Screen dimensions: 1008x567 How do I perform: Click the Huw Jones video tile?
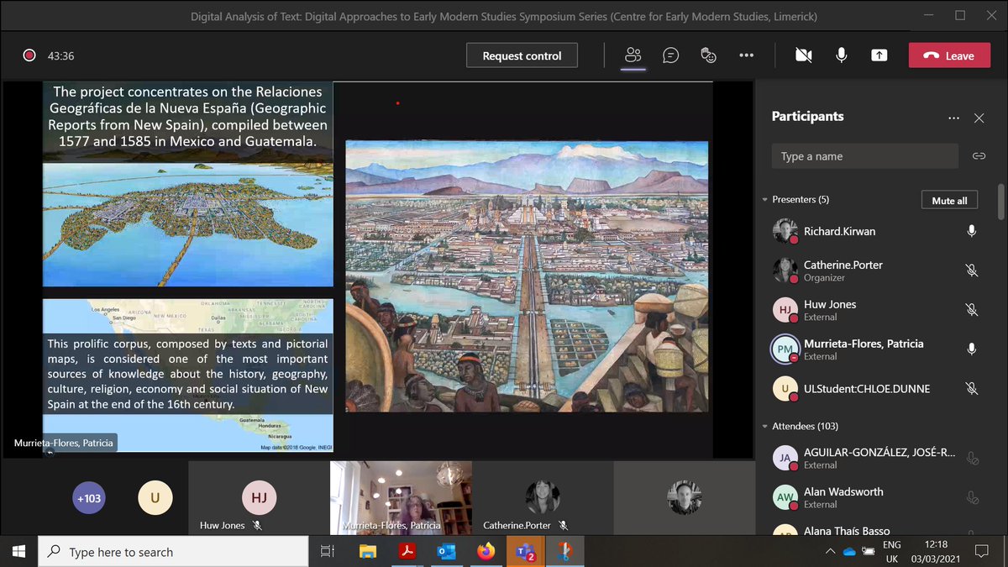[x=259, y=498]
